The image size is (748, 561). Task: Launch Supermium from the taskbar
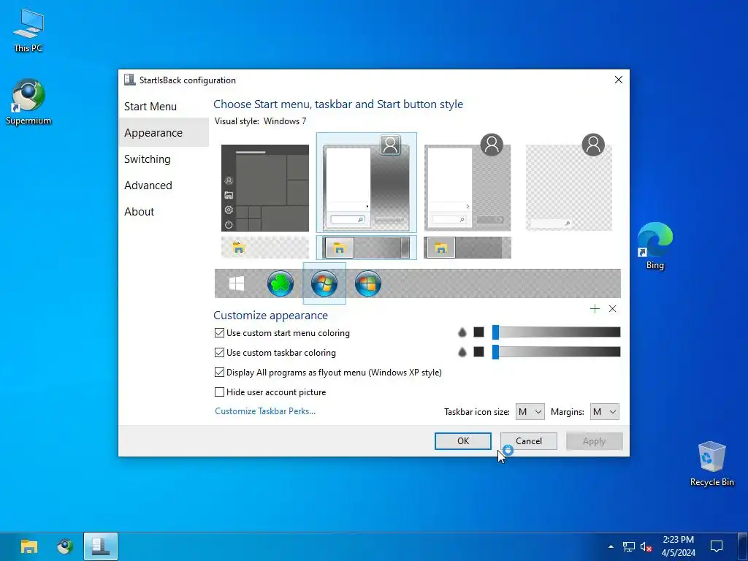(65, 546)
